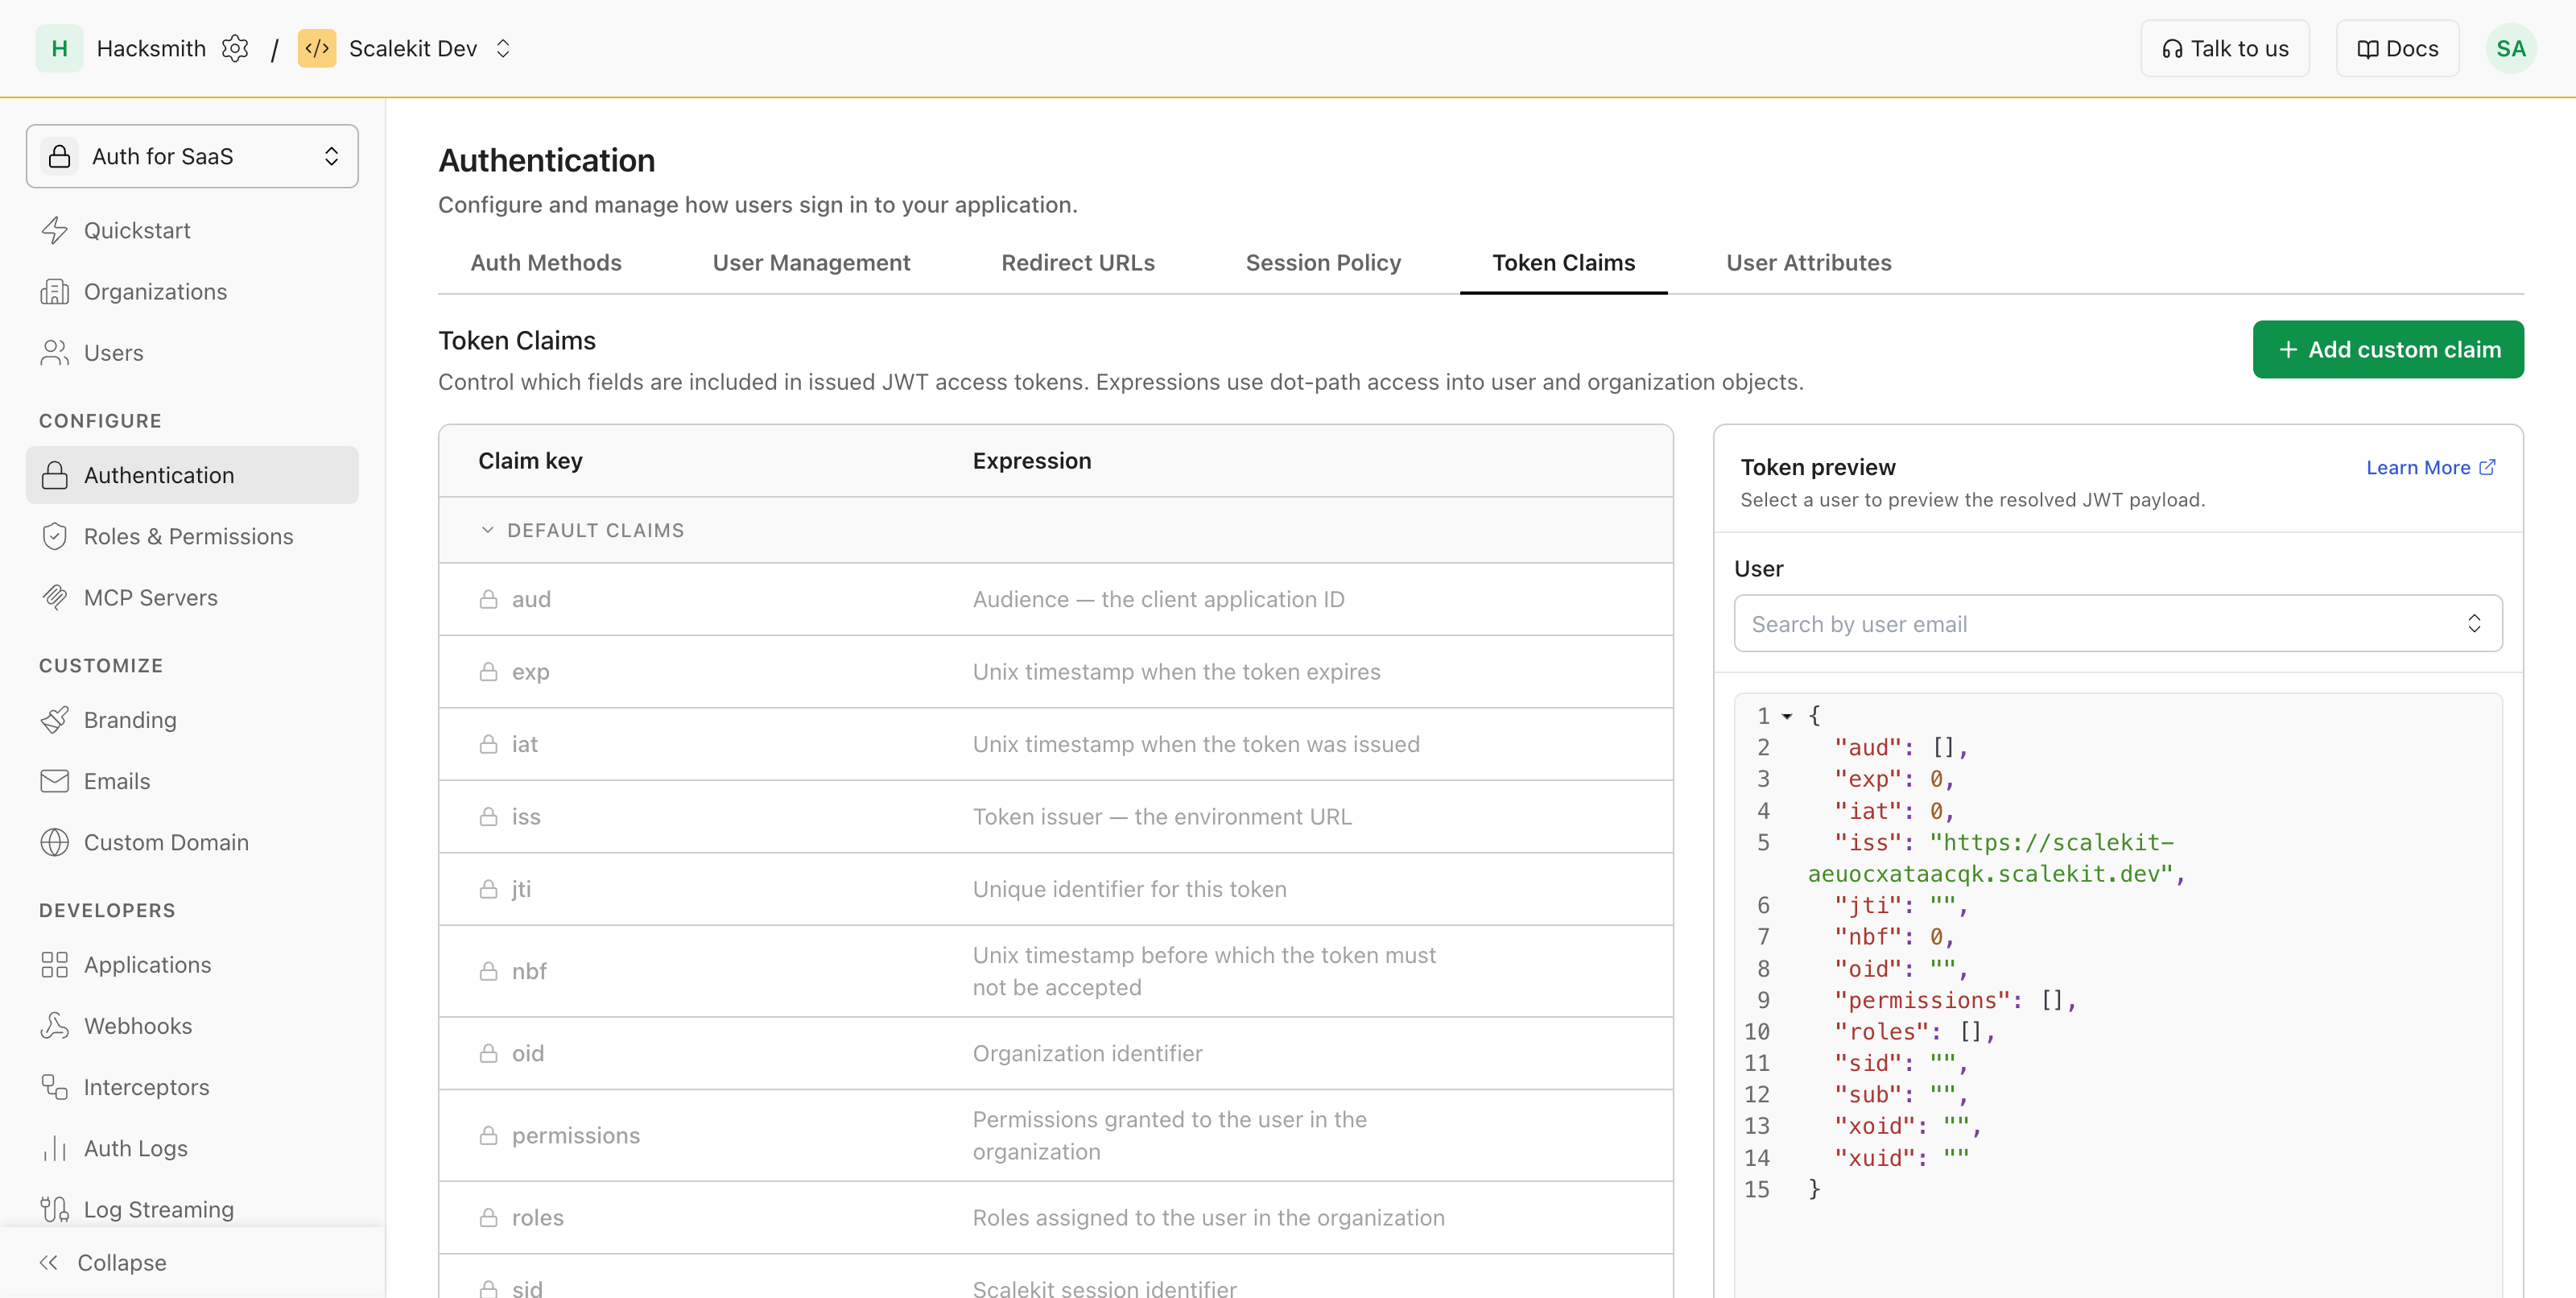Click the lock icon beside iss claim

tap(488, 817)
